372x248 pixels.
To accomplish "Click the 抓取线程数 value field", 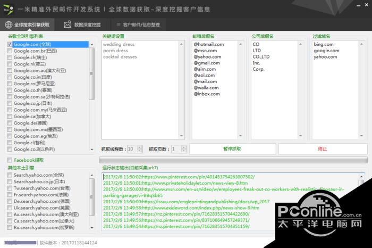I will 132,149.
